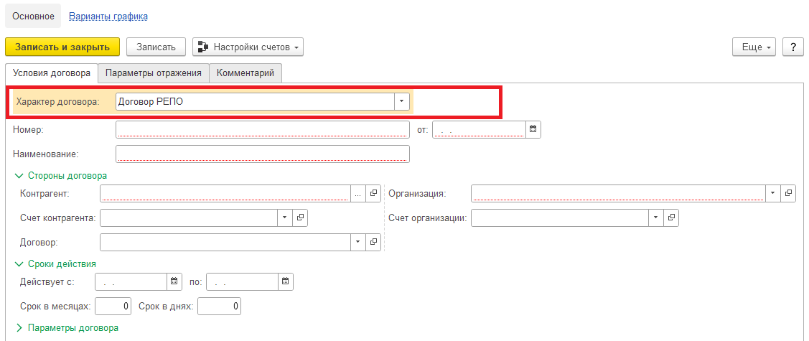
Task: Open the Комментарий tab
Action: tap(245, 73)
